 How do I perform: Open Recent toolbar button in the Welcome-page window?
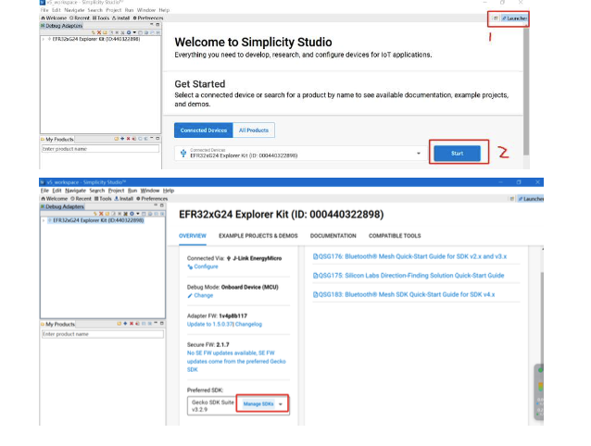[x=80, y=19]
